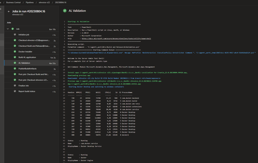Click the Version : 2.220.0 line

(78, 33)
